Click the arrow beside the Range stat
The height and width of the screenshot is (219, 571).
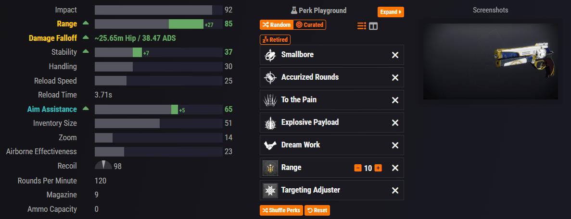pos(86,23)
